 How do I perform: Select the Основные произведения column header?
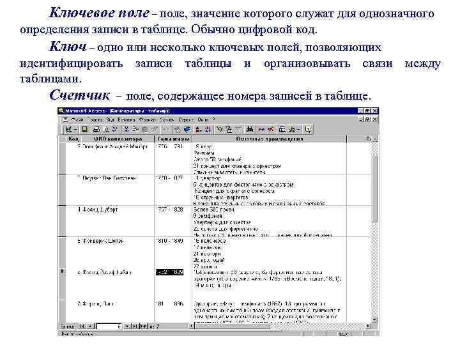[270, 139]
